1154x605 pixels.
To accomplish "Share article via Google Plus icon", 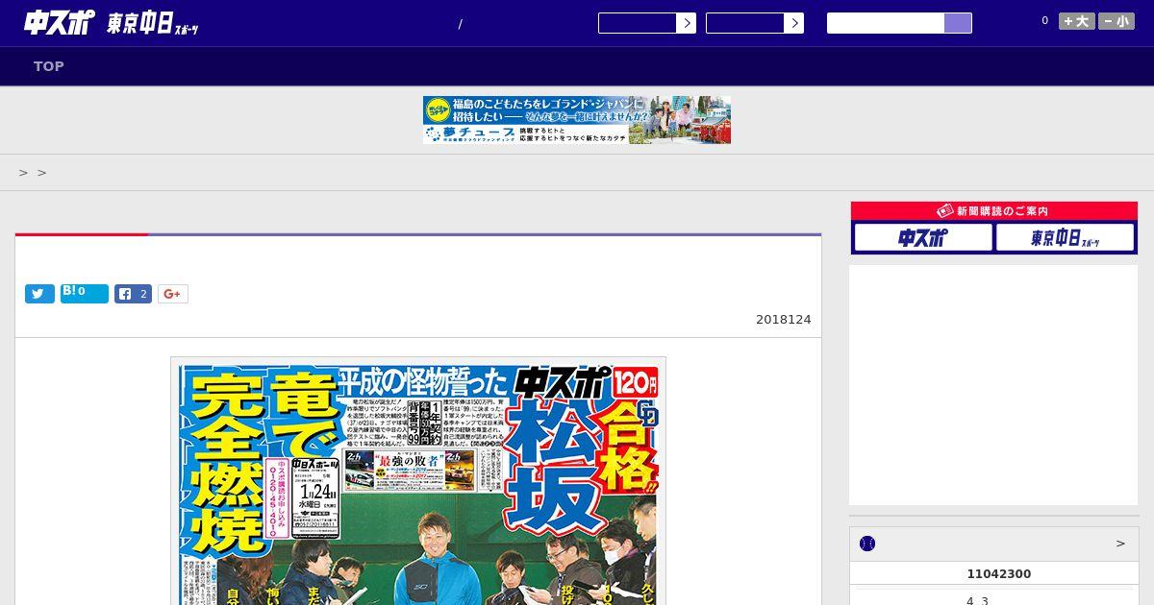I will [173, 294].
